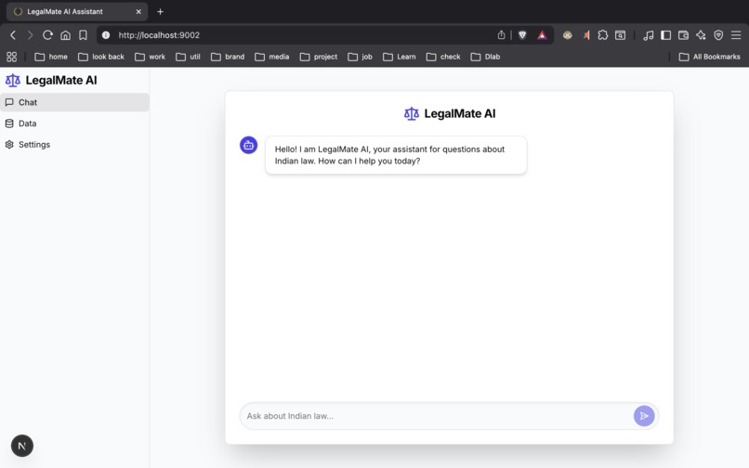Viewport: 749px width, 468px height.
Task: Open the look back bookmarks folder
Action: [101, 57]
